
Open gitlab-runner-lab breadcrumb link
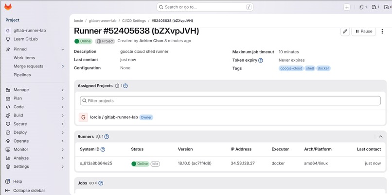(103, 21)
